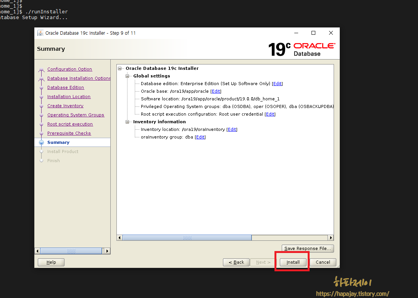
Task: Select the Summary step in sidebar
Action: [x=58, y=142]
